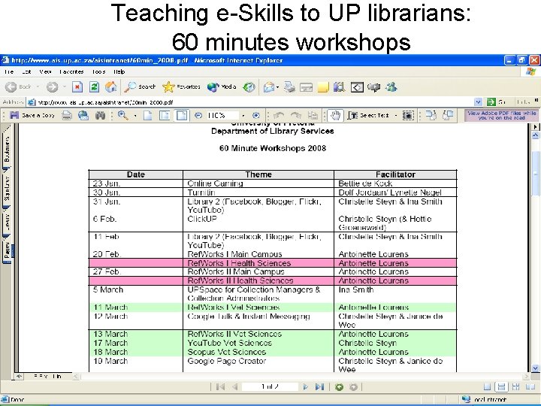Click the Messenger people icon
Screen dimensions: 541x406
click(x=391, y=87)
